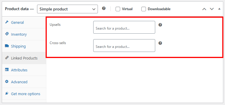Go to the Shipping tab

[x=24, y=46]
